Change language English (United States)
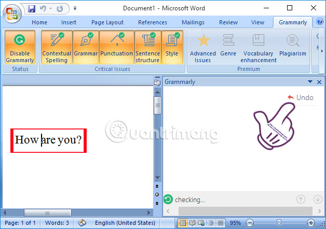The height and width of the screenshot is (229, 326). (x=125, y=223)
